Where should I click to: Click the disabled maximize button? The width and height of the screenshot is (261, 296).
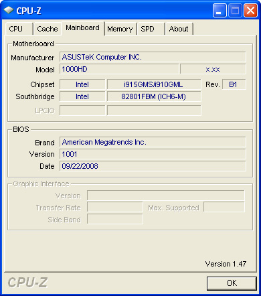(x=235, y=11)
